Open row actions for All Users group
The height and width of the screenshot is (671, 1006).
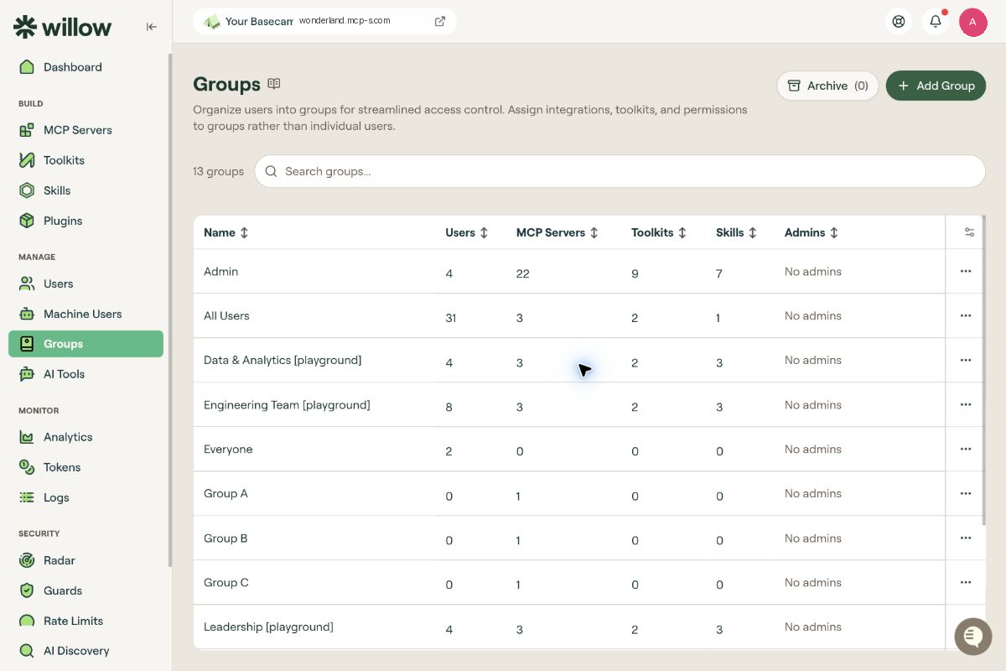click(x=966, y=315)
